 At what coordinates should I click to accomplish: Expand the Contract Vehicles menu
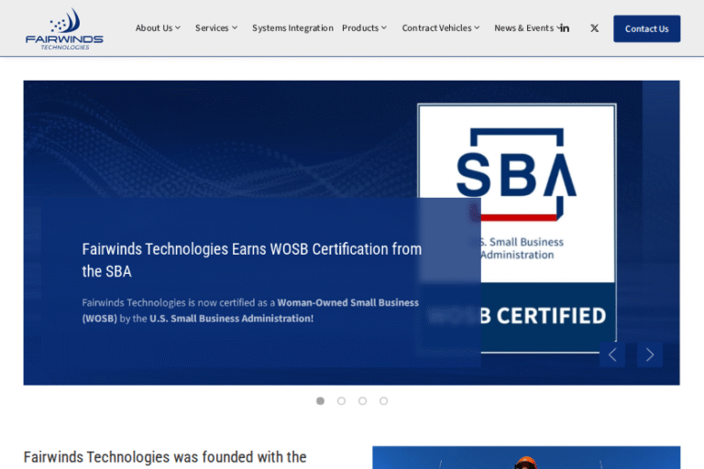441,28
